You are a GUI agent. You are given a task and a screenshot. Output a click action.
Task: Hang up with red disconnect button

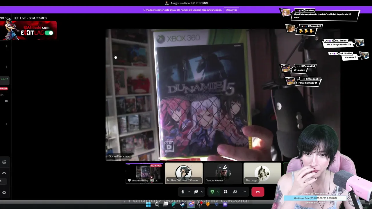(258, 192)
